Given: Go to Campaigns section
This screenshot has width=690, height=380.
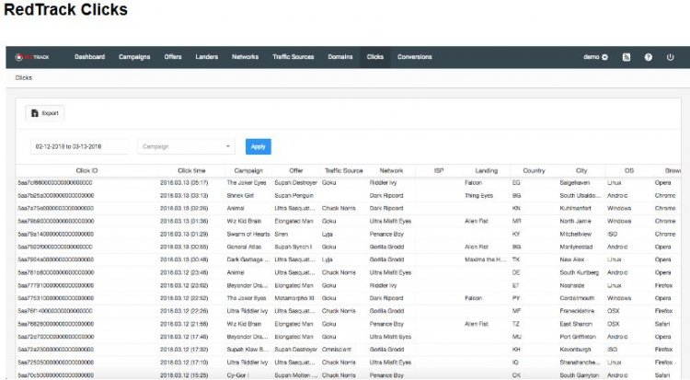Looking at the screenshot, I should pyautogui.click(x=134, y=57).
